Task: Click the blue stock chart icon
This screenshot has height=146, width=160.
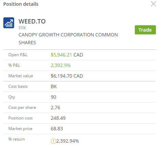Action: pyautogui.click(x=9, y=23)
